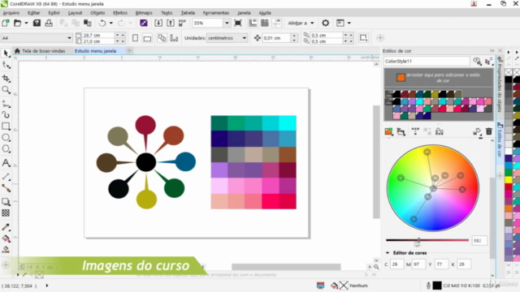Select the Color Eyedropper tool
This screenshot has height=292, width=520.
pos(6,227)
